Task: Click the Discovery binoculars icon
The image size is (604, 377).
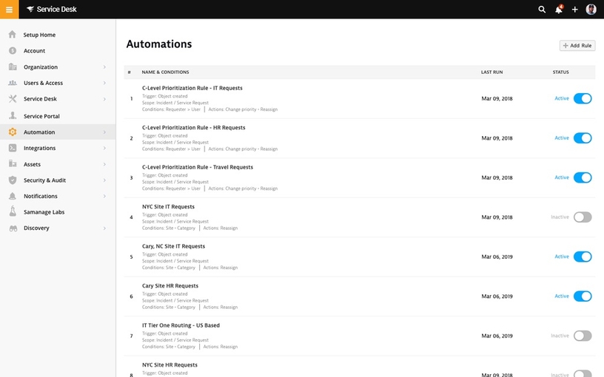Action: 13,228
